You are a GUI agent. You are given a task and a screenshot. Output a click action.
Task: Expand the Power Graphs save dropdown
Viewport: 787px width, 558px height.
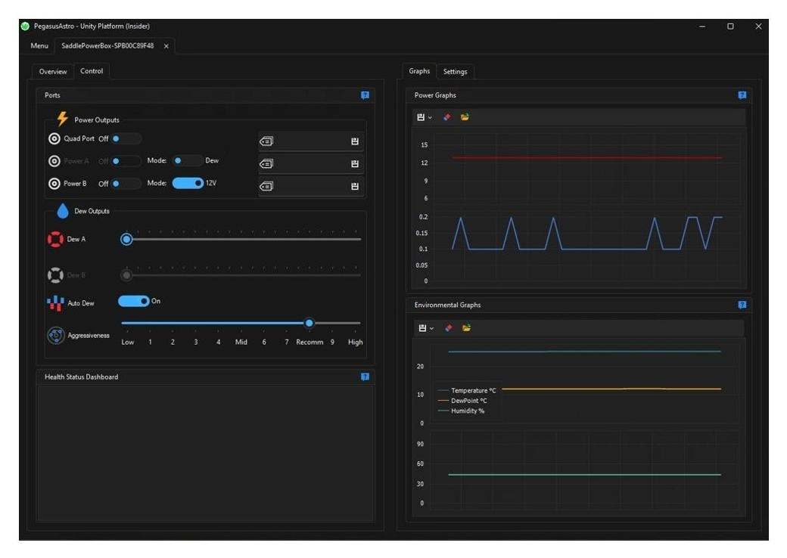[x=425, y=117]
